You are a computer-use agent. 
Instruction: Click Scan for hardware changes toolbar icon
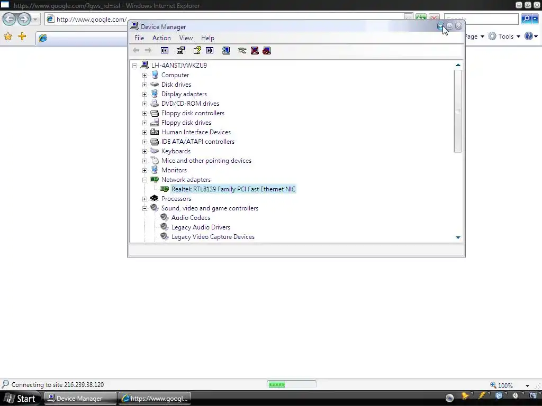click(x=226, y=50)
